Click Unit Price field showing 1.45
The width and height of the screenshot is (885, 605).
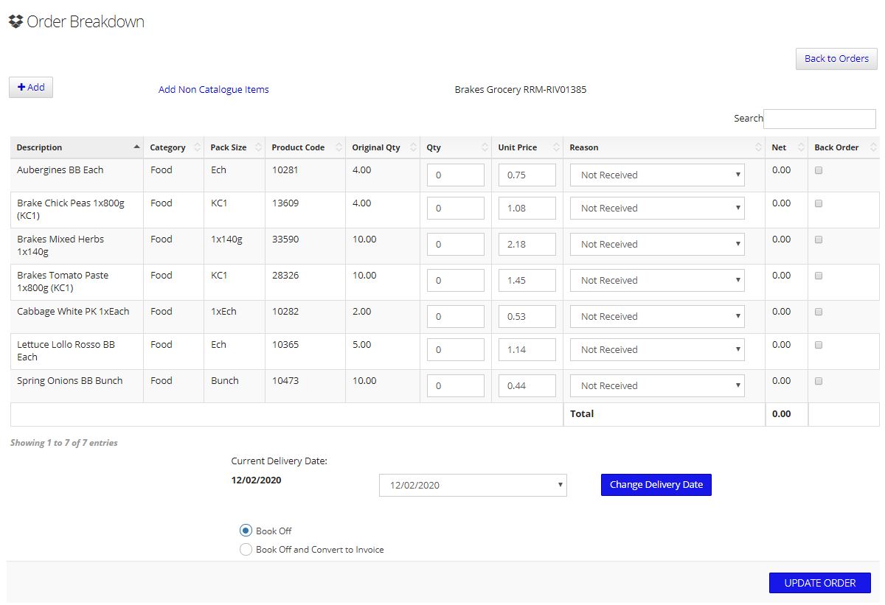[x=527, y=281]
